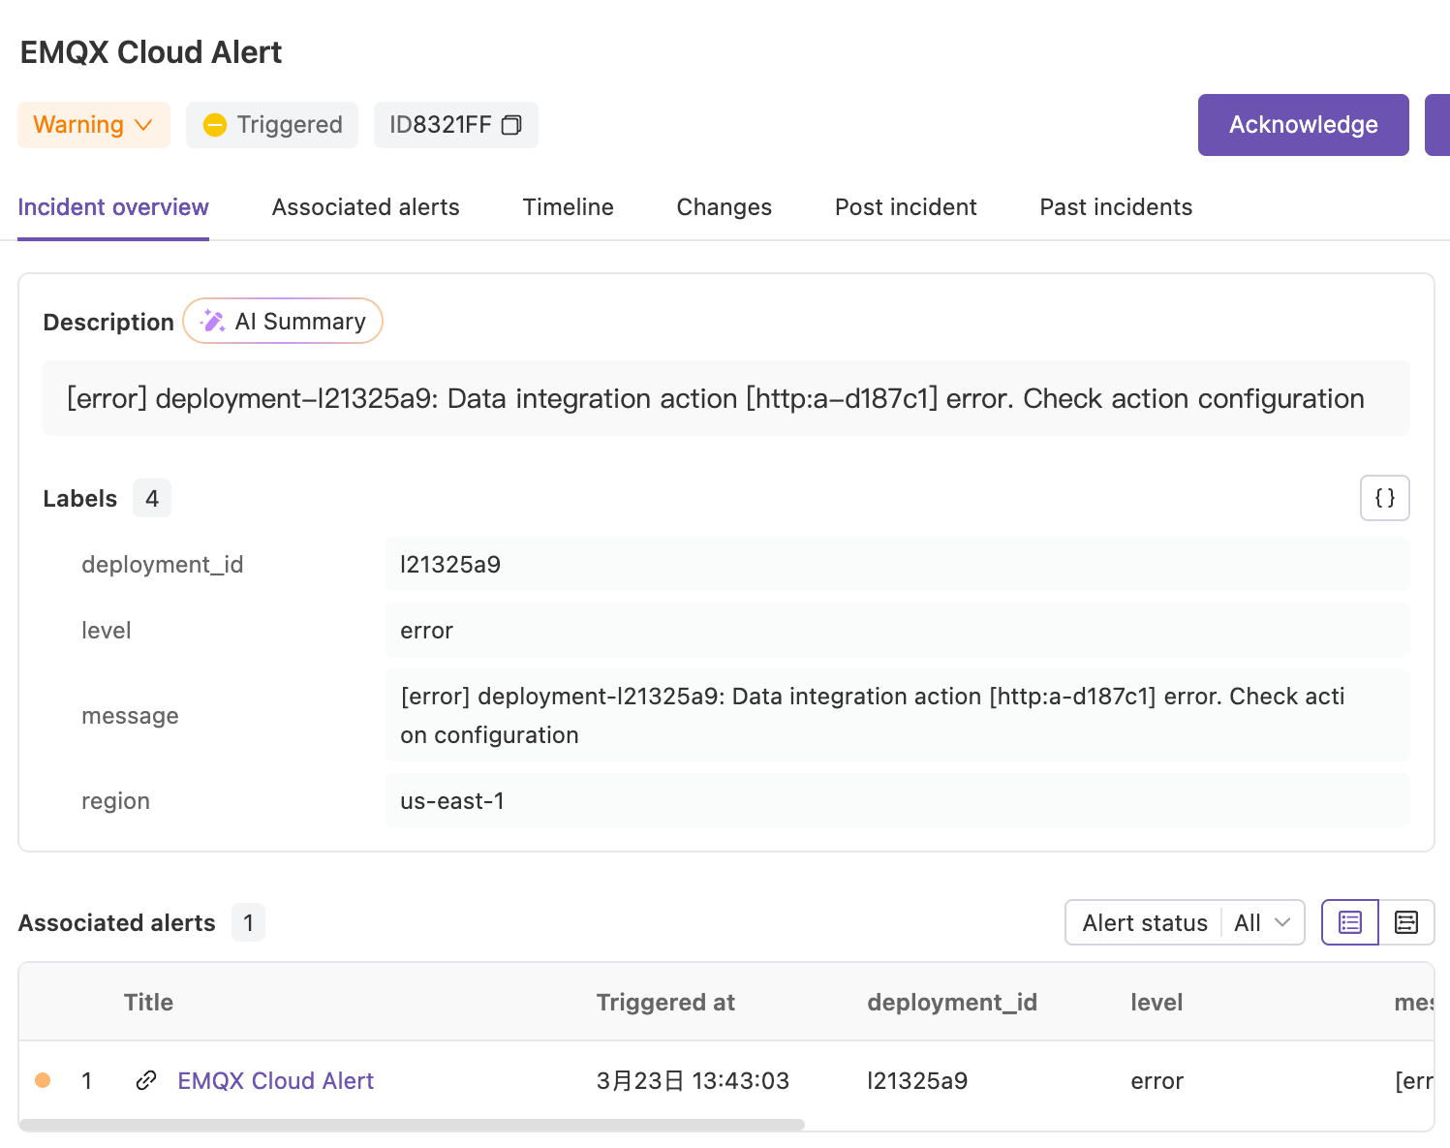
Task: Open the Post incident tab
Action: [x=905, y=207]
